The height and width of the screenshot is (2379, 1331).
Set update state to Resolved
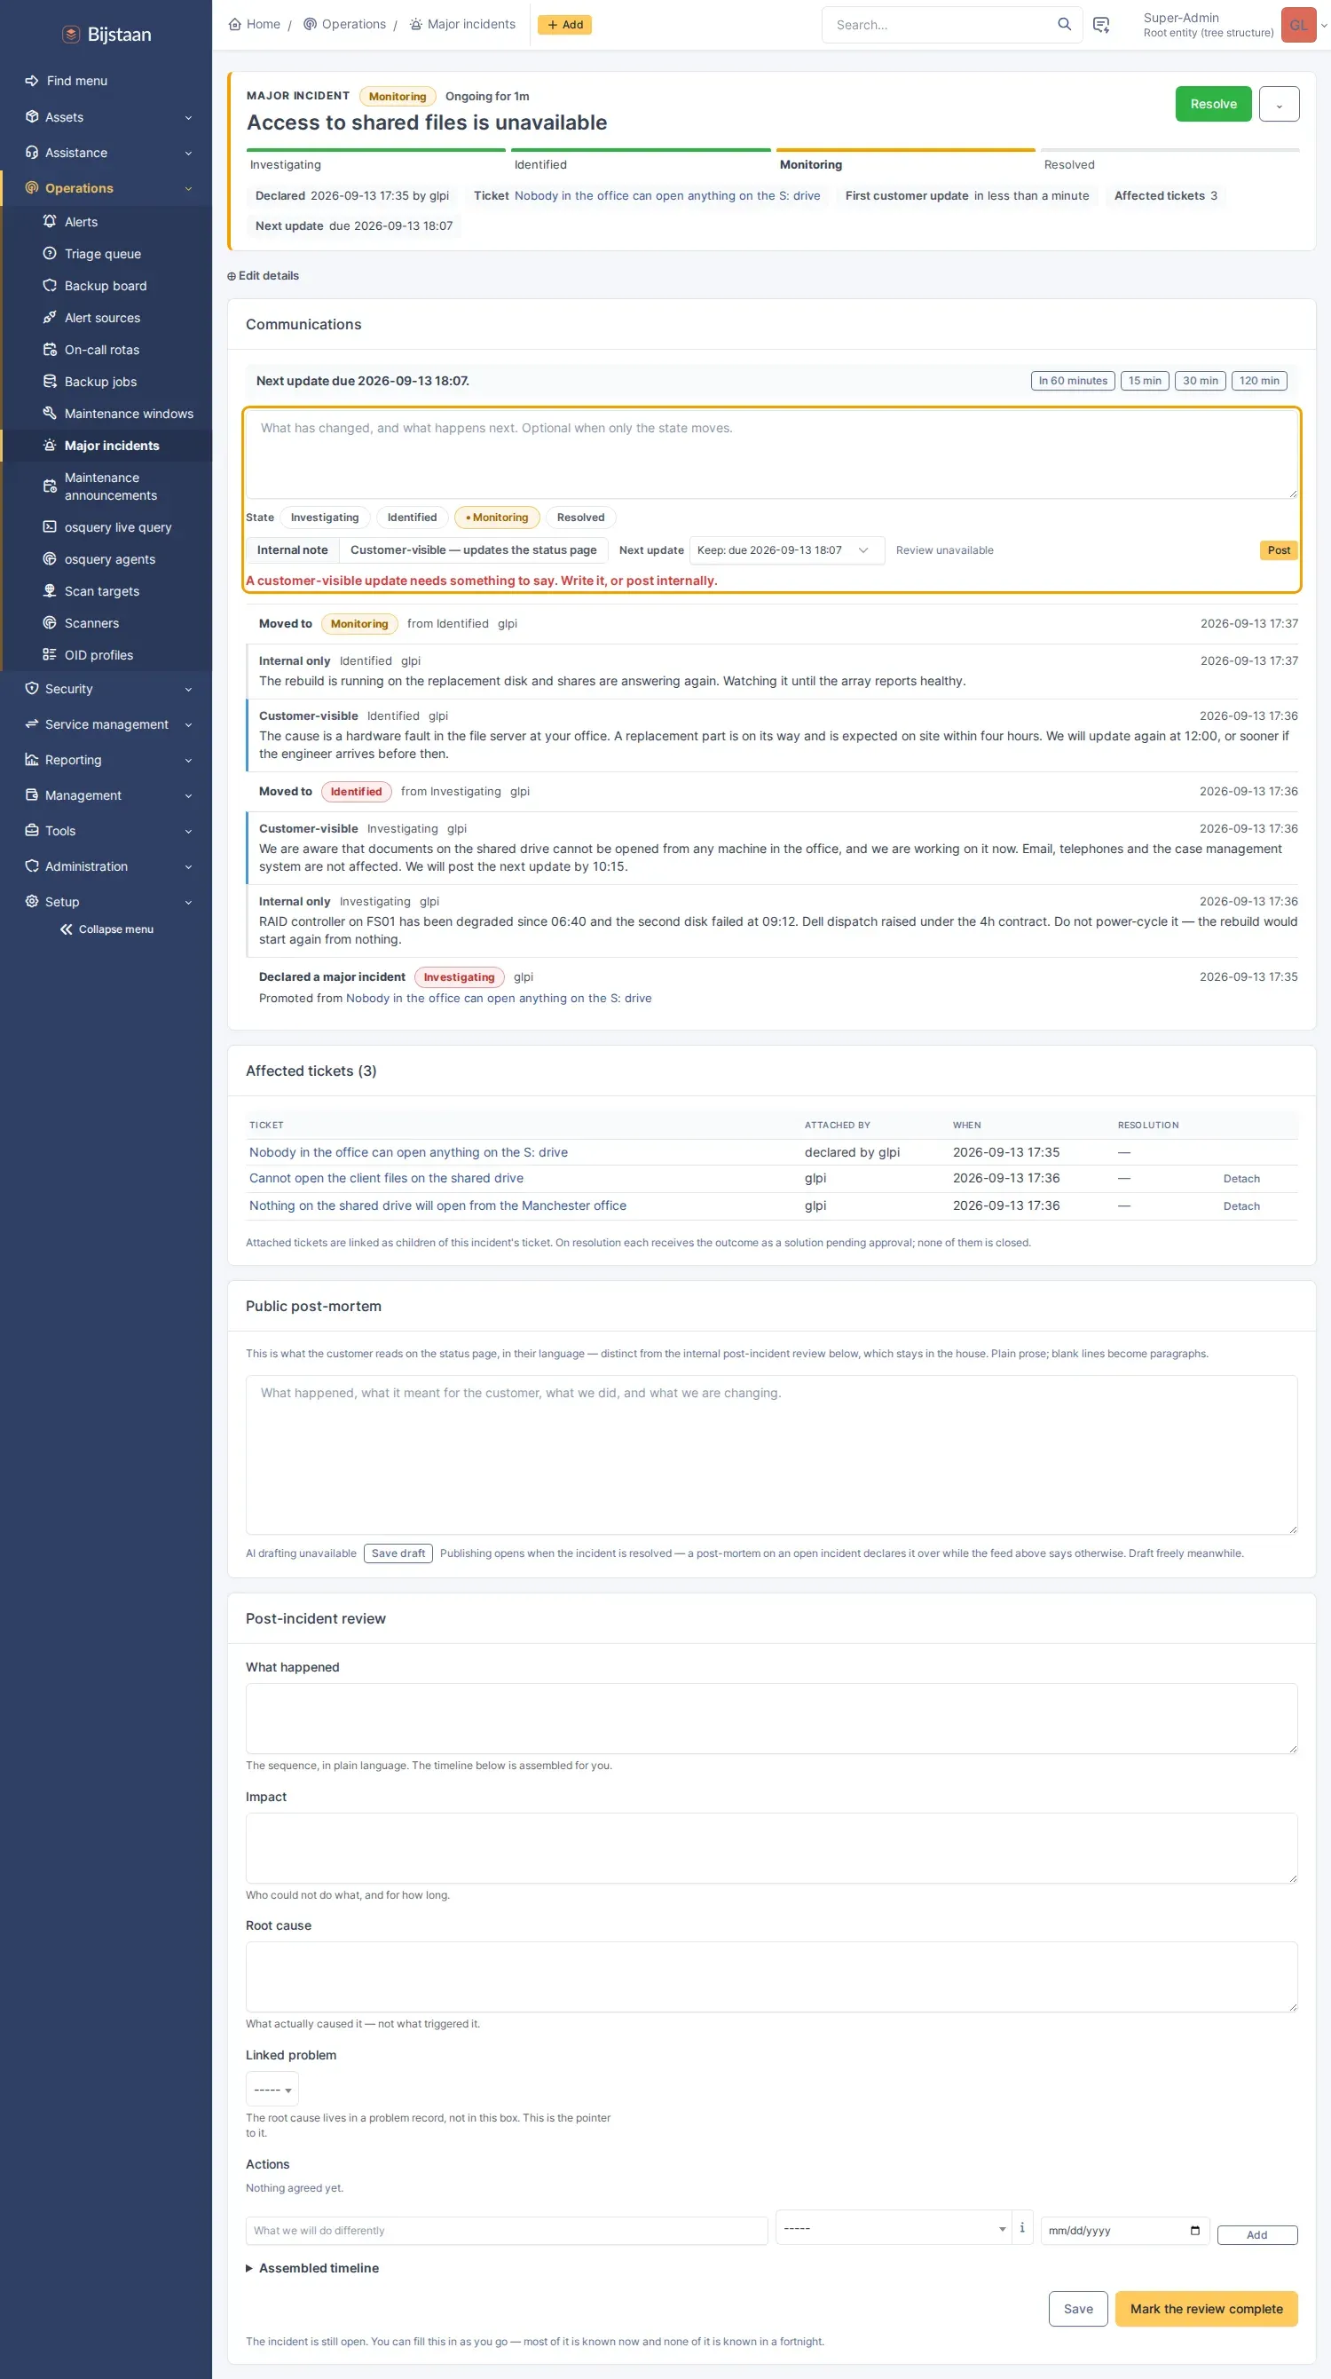coord(580,518)
